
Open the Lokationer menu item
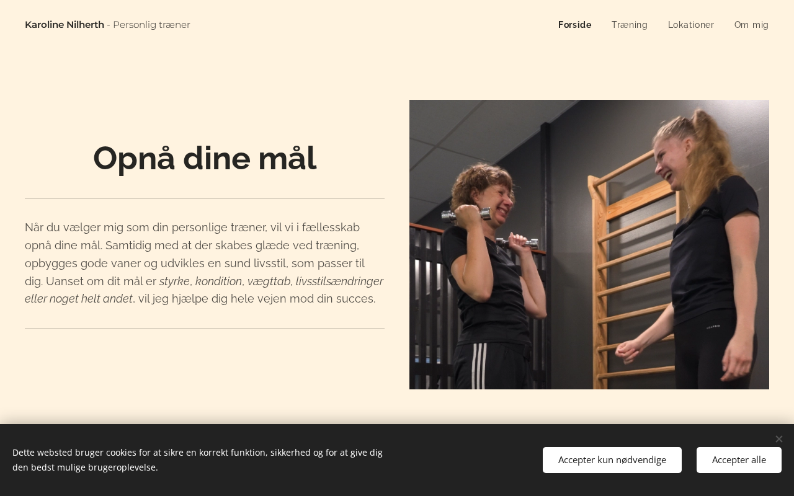[x=691, y=25]
